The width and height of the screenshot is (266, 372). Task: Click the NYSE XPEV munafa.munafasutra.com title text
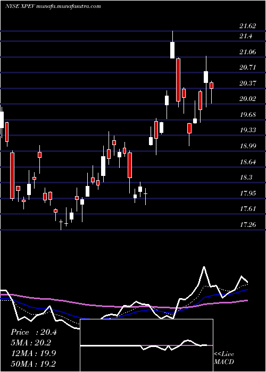(x=53, y=6)
